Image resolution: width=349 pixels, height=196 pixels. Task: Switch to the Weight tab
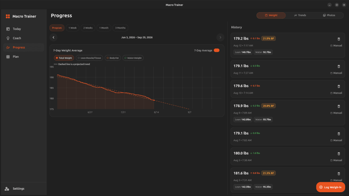(x=271, y=15)
